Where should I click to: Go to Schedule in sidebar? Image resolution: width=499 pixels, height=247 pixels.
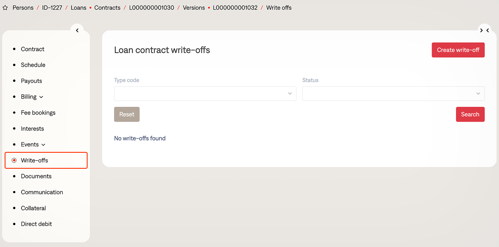[x=33, y=65]
